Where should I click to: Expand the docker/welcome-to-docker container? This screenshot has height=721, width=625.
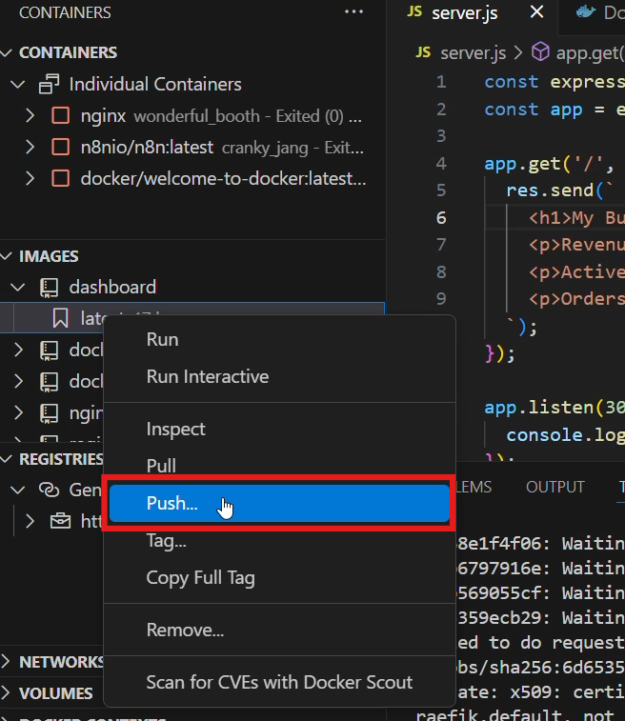(x=30, y=178)
